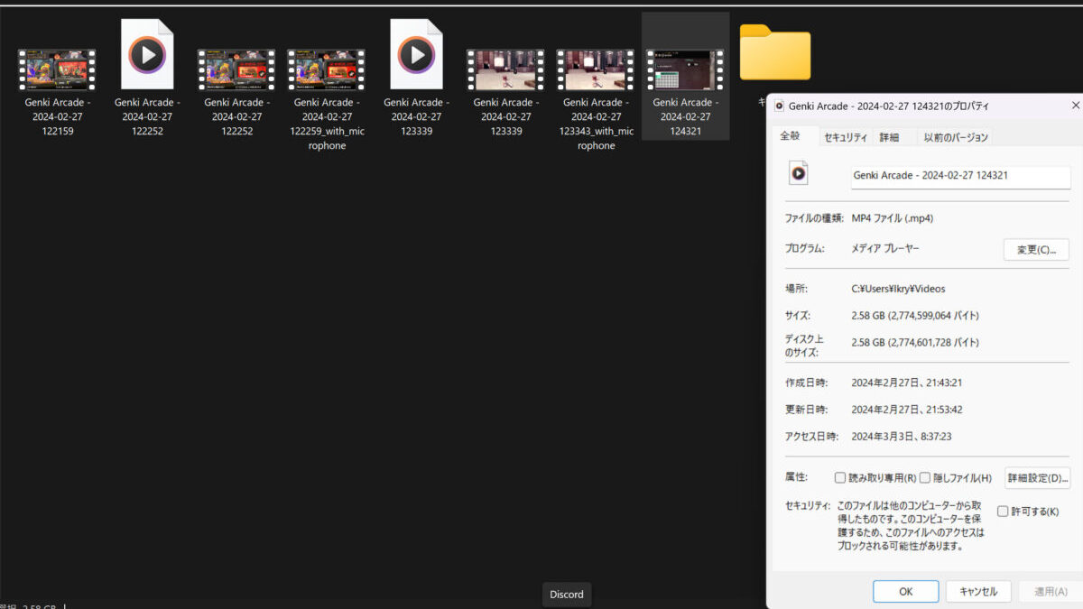
Task: Click the "Genki Arcade - 2024-02-27 124321" file name label
Action: tap(685, 116)
